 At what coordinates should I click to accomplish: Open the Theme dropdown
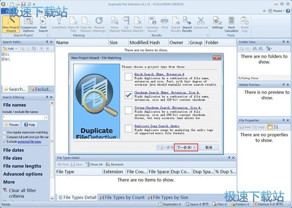(276, 11)
